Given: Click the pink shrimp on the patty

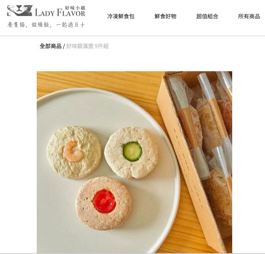Looking at the screenshot, I should coord(73,151).
